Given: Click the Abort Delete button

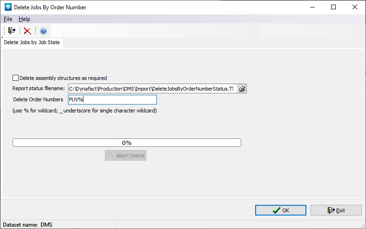Looking at the screenshot, I should point(125,156).
